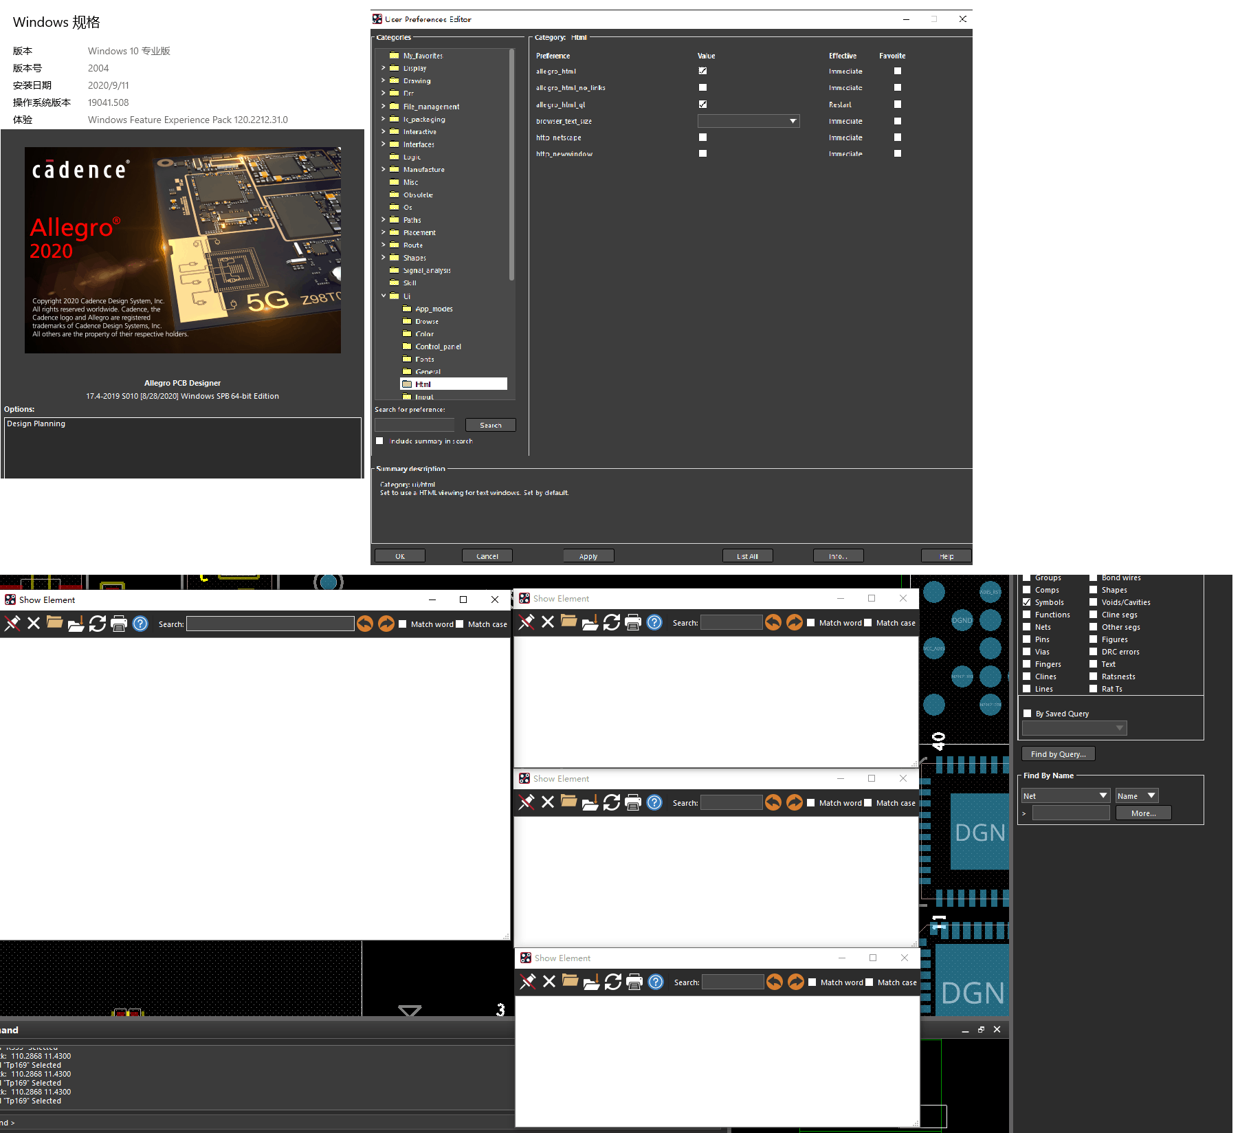1240x1133 pixels.
Task: Toggle the allegro_html value checkbox
Action: [x=702, y=71]
